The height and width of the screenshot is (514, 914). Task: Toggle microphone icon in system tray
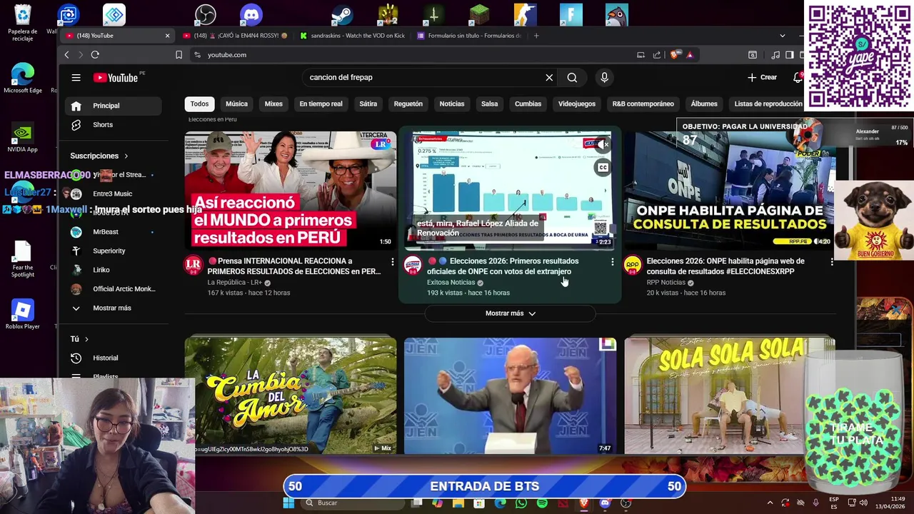click(815, 503)
